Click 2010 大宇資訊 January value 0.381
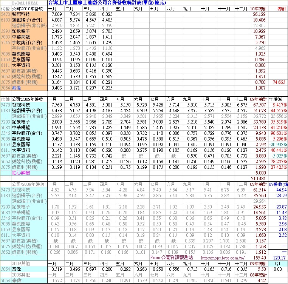The height and width of the screenshot is (284, 288). pyautogui.click(x=57, y=65)
